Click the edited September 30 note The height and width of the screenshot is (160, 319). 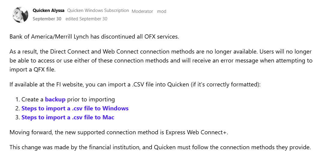[x=86, y=19]
